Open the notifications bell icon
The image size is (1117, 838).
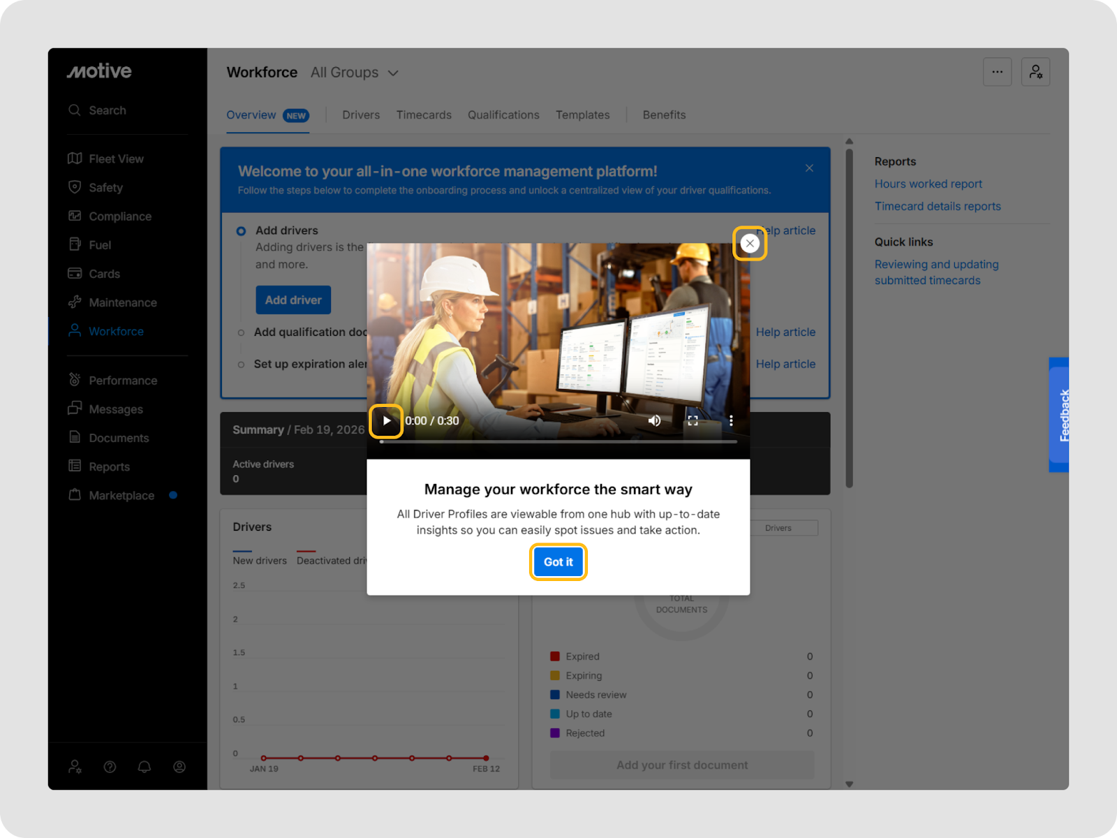coord(145,767)
